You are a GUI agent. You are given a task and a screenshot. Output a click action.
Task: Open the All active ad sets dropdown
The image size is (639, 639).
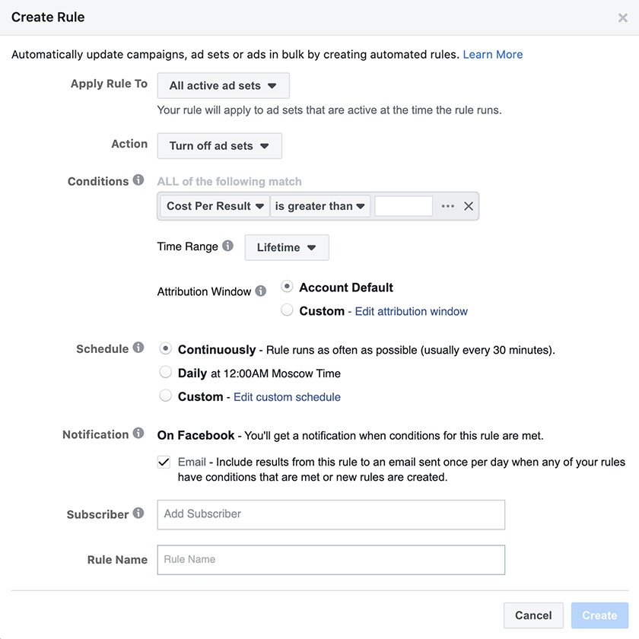click(x=223, y=86)
